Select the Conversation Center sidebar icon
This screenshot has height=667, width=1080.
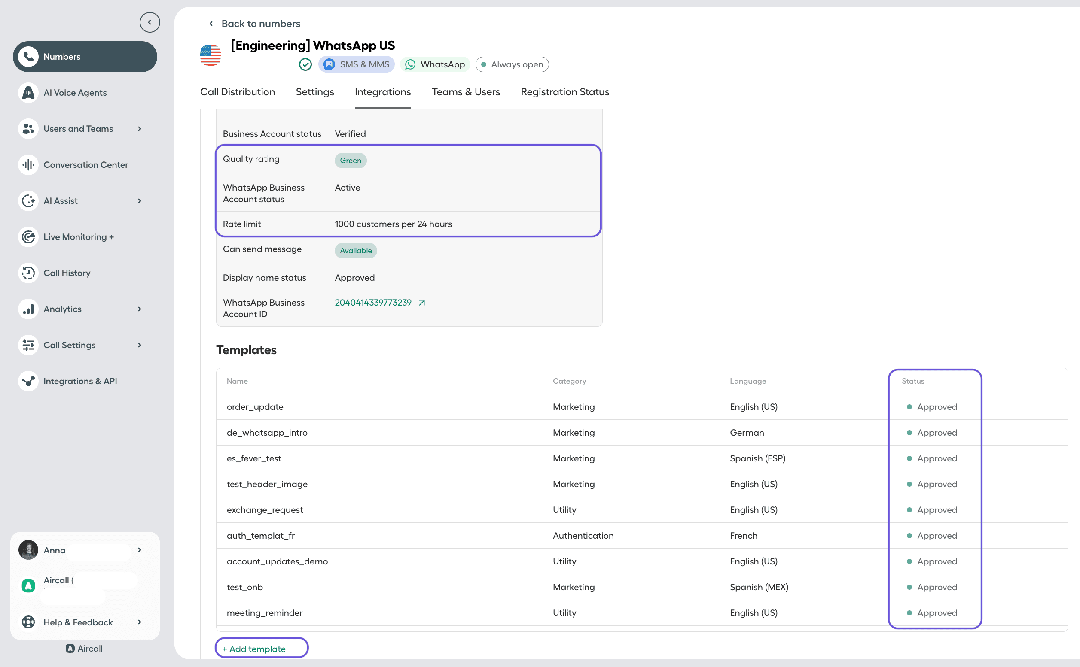[x=28, y=164]
